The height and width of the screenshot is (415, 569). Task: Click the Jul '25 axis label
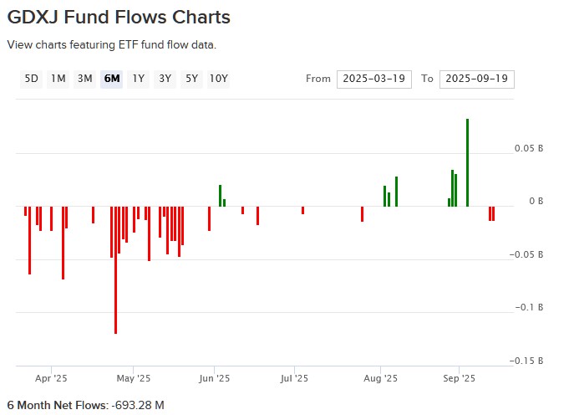tap(294, 378)
